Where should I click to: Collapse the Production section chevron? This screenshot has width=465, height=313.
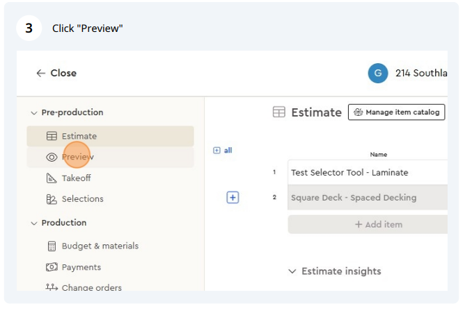pos(34,223)
